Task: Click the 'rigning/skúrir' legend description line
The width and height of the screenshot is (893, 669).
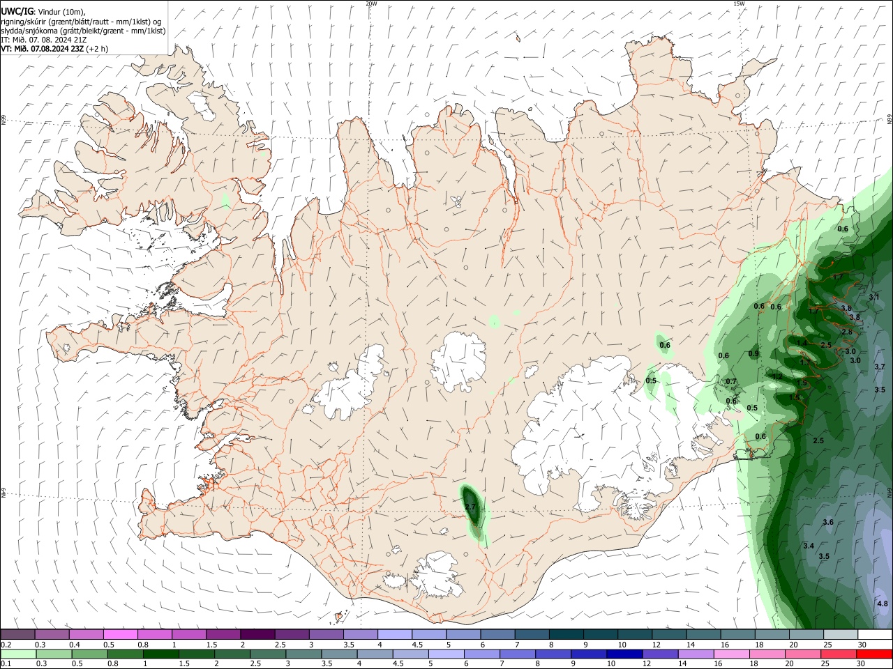Action: click(82, 21)
